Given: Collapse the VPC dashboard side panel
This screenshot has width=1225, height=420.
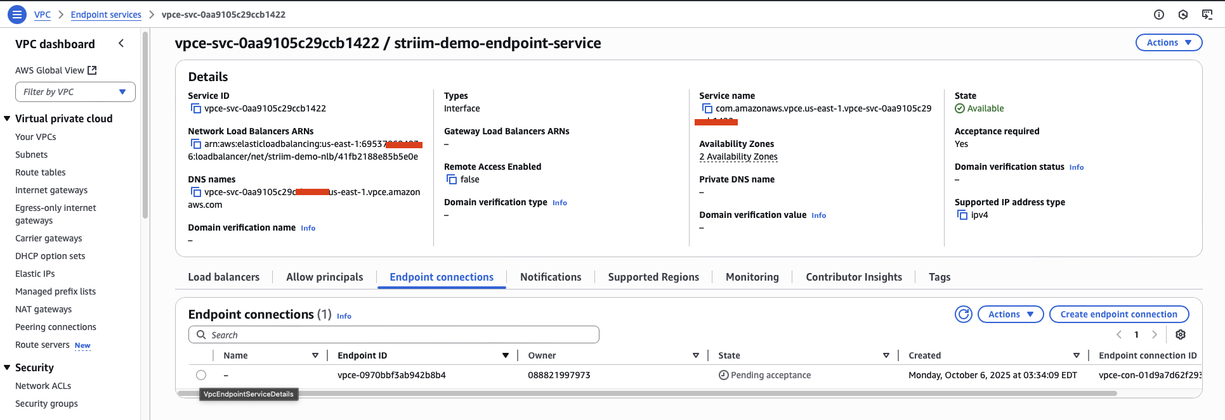Looking at the screenshot, I should [x=121, y=43].
